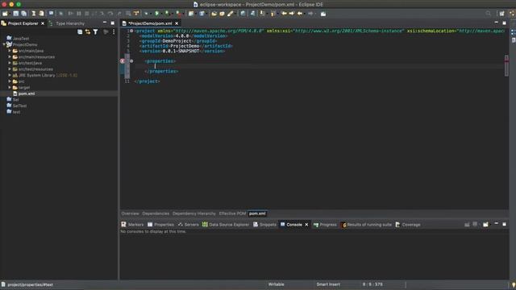516x290 pixels.
Task: Click the green Run button in toolbar
Action: tap(157, 14)
